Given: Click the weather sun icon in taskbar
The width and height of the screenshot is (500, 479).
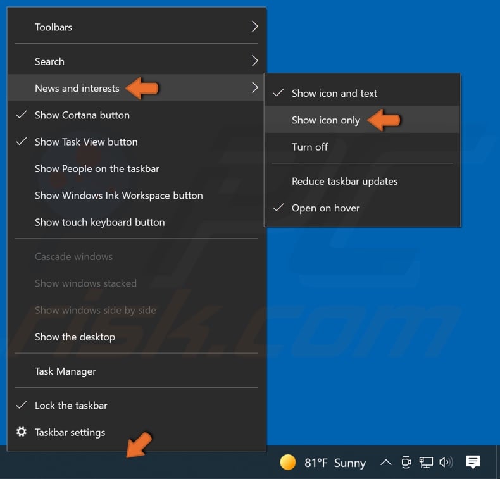Looking at the screenshot, I should [287, 462].
